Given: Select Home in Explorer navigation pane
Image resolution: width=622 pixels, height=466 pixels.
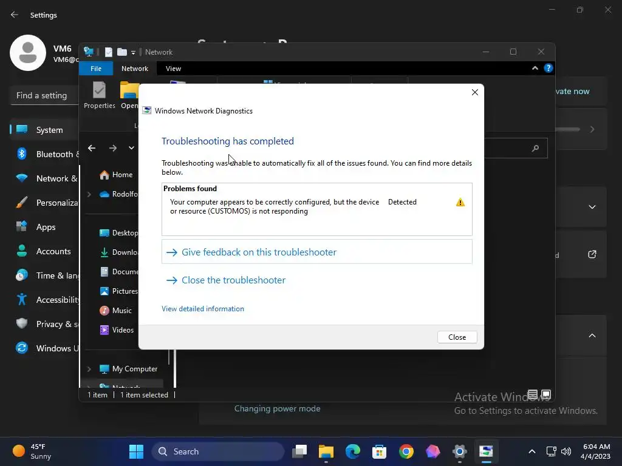Looking at the screenshot, I should click(116, 175).
